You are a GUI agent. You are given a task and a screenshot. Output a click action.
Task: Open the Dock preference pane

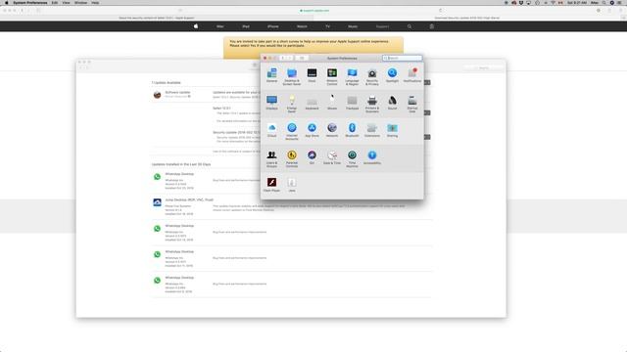click(x=312, y=75)
